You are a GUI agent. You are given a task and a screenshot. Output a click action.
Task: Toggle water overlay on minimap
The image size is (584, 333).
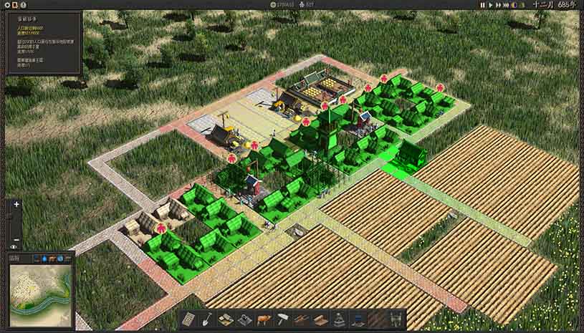pos(44,258)
